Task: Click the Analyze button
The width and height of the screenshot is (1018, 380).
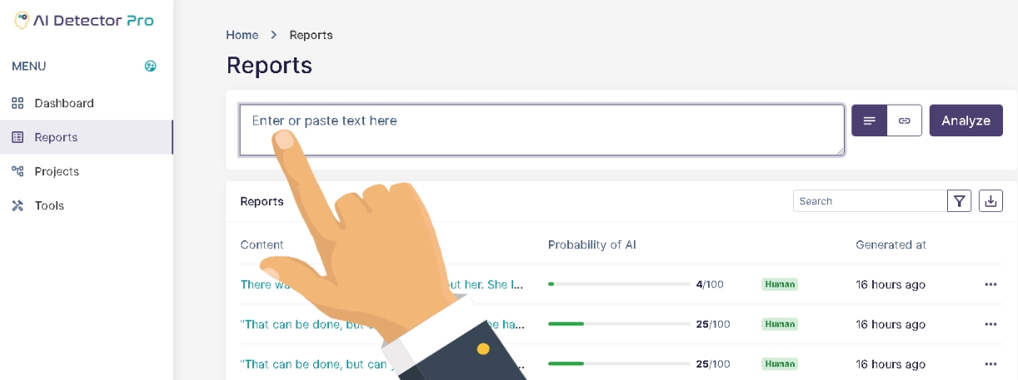Action: pos(966,121)
